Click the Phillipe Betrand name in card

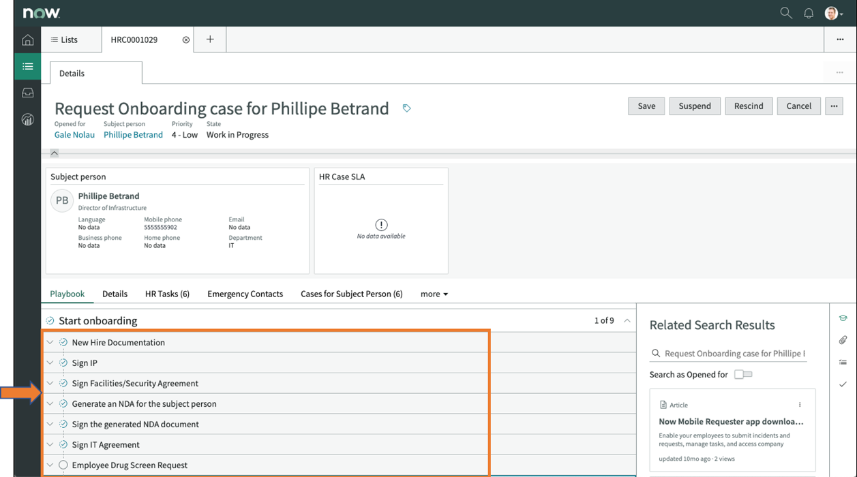[108, 196]
